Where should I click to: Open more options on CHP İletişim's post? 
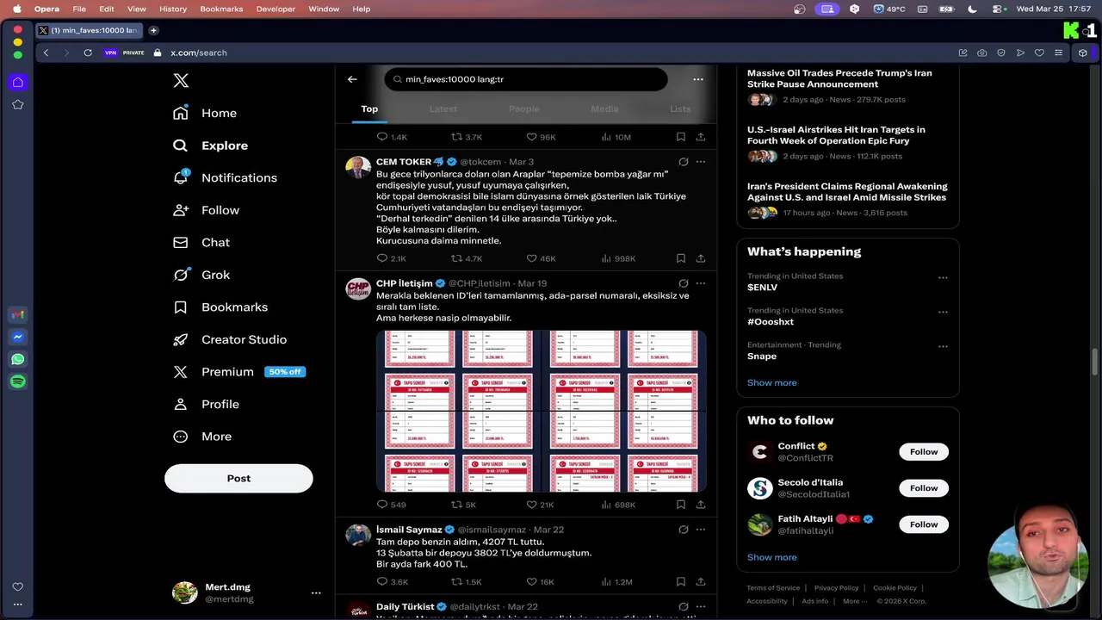[701, 283]
